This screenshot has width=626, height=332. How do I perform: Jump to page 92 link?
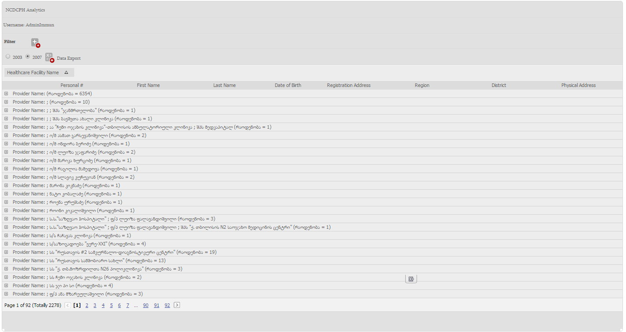click(x=167, y=305)
